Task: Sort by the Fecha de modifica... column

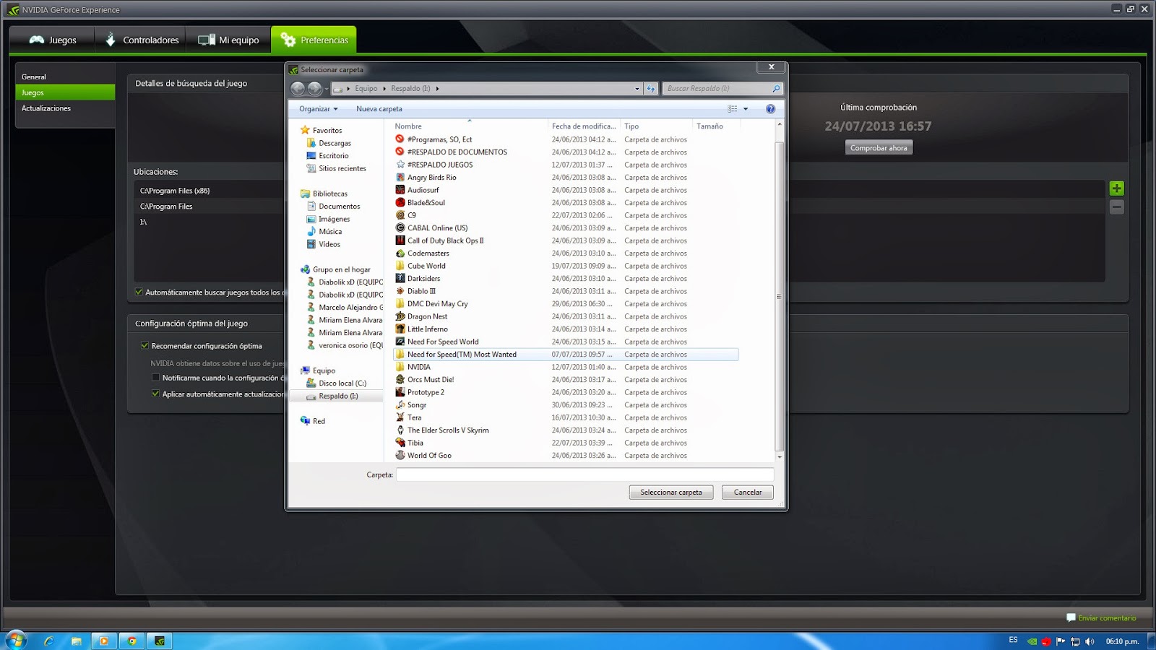Action: (x=584, y=126)
